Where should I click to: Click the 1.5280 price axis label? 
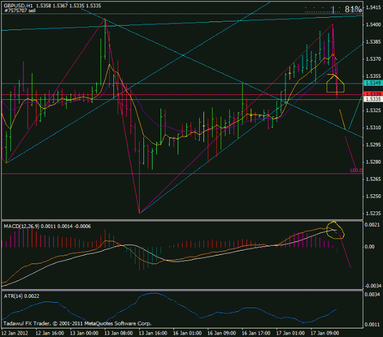pos(373,162)
